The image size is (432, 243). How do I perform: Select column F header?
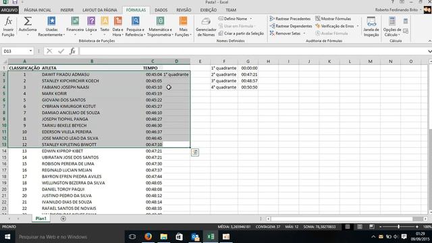pos(224,61)
